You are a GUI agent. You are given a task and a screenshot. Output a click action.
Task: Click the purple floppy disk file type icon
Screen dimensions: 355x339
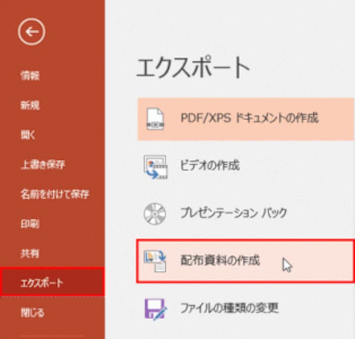pos(156,309)
